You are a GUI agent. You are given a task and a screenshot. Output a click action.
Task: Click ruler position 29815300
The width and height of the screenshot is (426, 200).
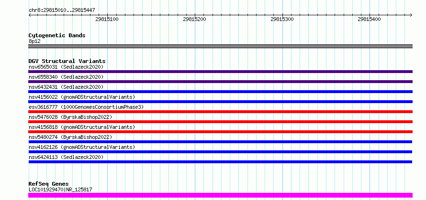tap(282, 19)
